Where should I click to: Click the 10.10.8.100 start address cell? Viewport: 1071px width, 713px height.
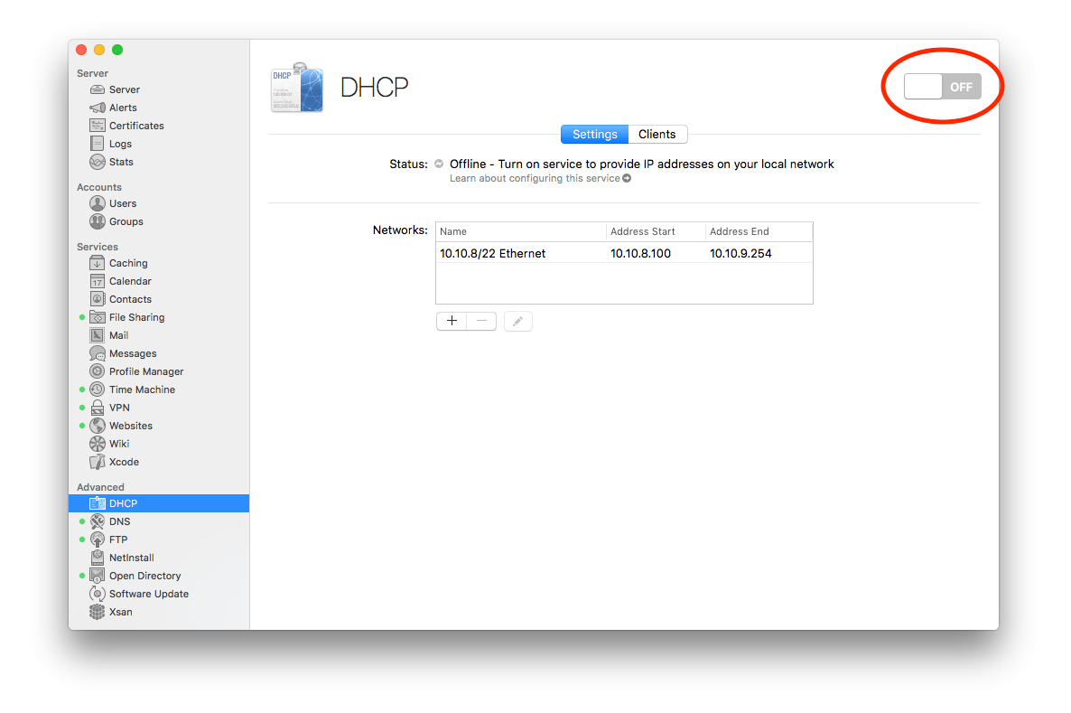[x=640, y=253]
